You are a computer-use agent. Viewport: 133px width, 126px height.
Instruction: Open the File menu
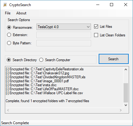tap(8, 13)
